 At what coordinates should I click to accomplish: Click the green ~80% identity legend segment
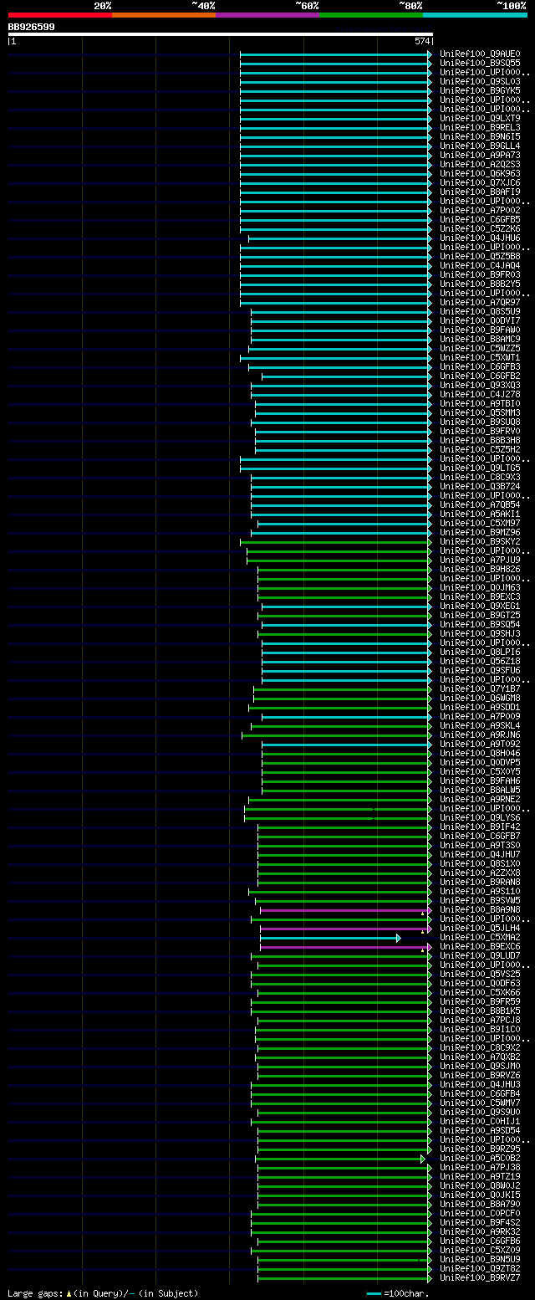371,14
